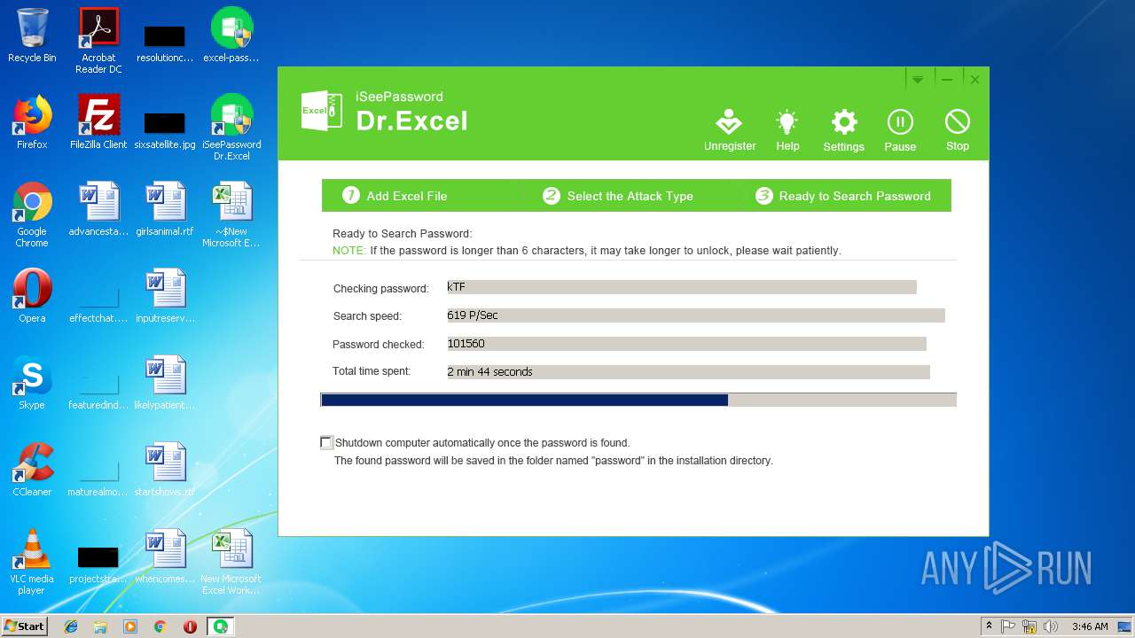Open the network tray icon

1029,626
